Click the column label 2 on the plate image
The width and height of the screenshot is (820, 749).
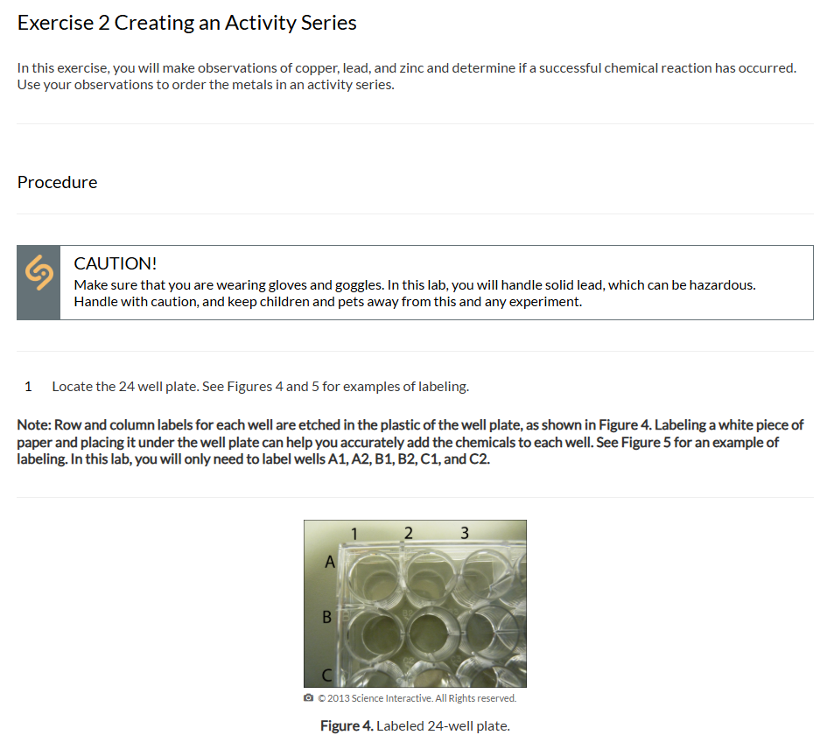point(409,533)
